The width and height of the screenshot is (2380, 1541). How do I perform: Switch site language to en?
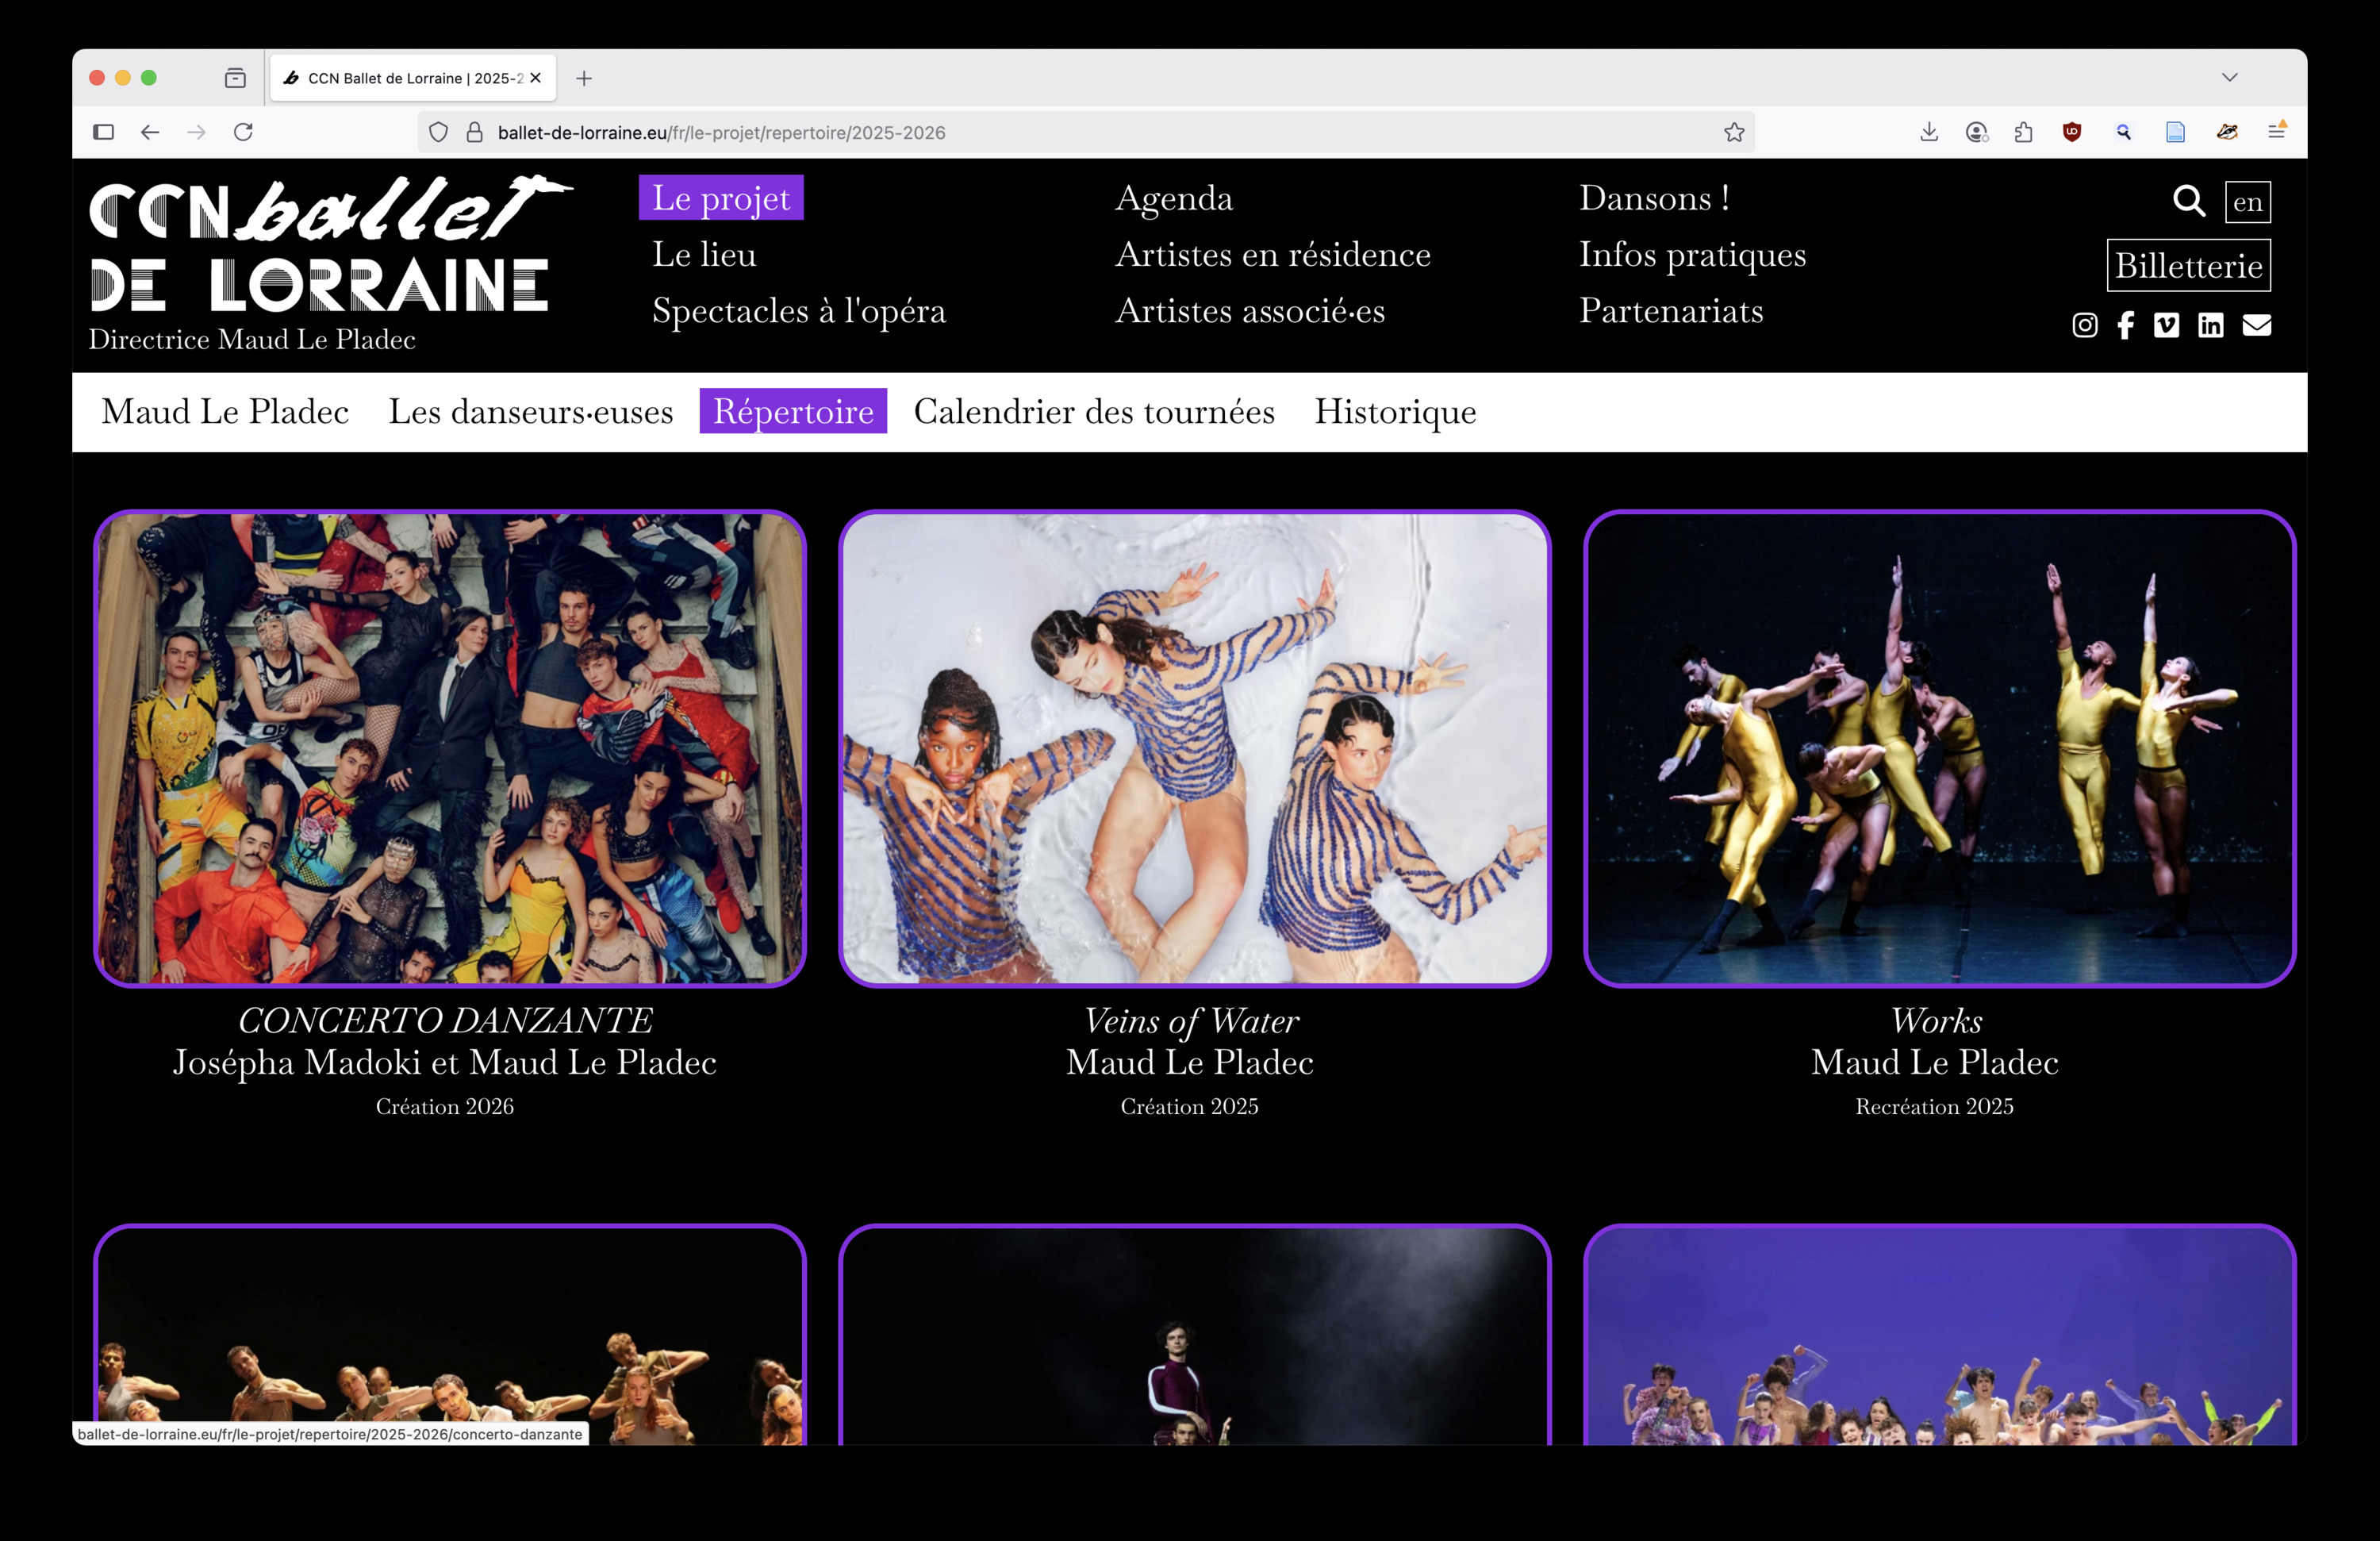[x=2247, y=202]
